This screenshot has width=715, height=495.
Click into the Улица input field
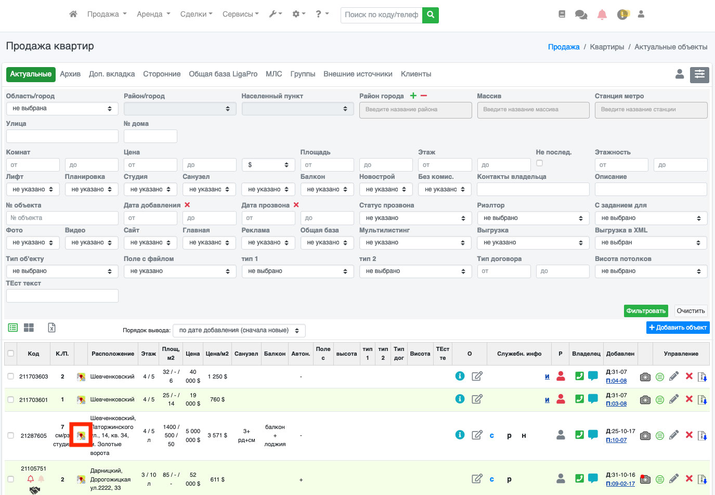62,136
